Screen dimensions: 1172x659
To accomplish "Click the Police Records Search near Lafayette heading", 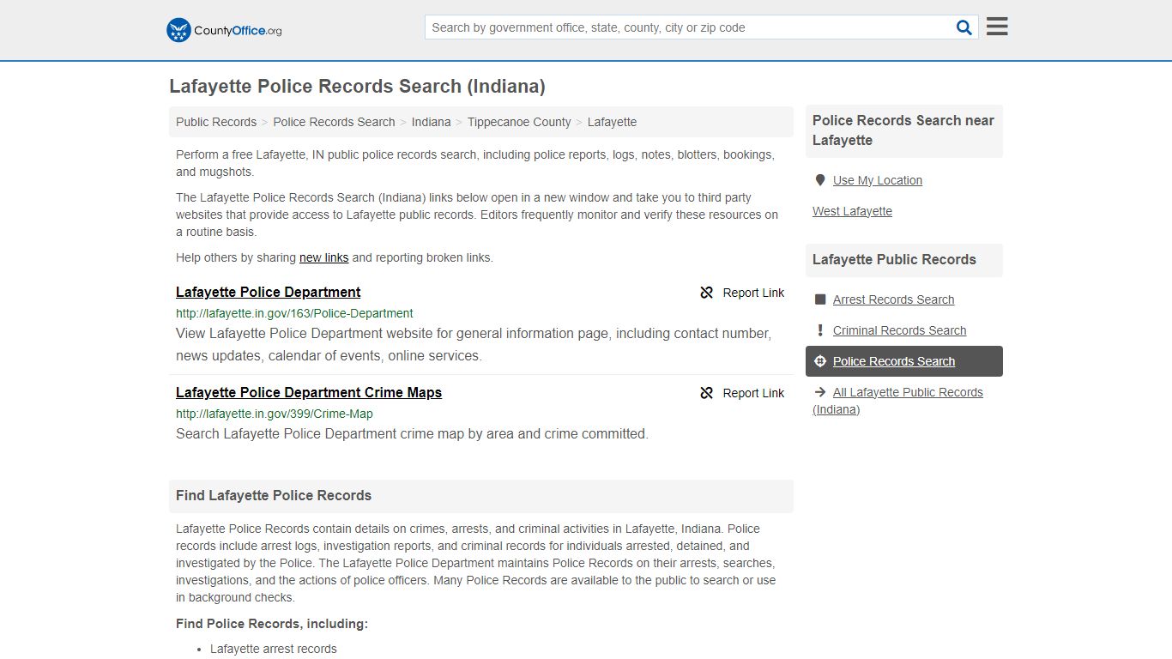I will pyautogui.click(x=903, y=130).
